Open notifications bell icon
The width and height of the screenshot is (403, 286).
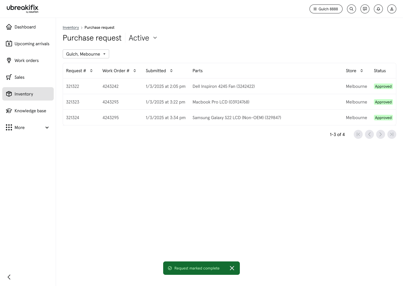coord(378,9)
